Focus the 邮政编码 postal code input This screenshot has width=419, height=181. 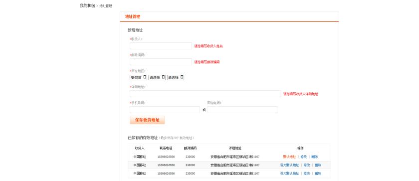(161, 62)
